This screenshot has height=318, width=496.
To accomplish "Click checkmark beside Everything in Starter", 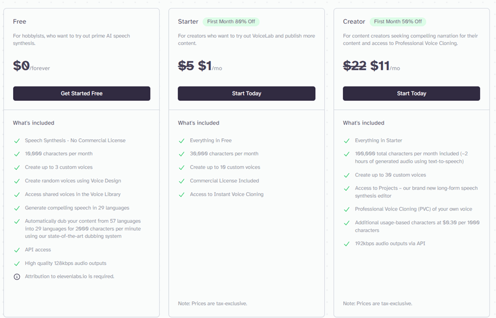I will (347, 141).
